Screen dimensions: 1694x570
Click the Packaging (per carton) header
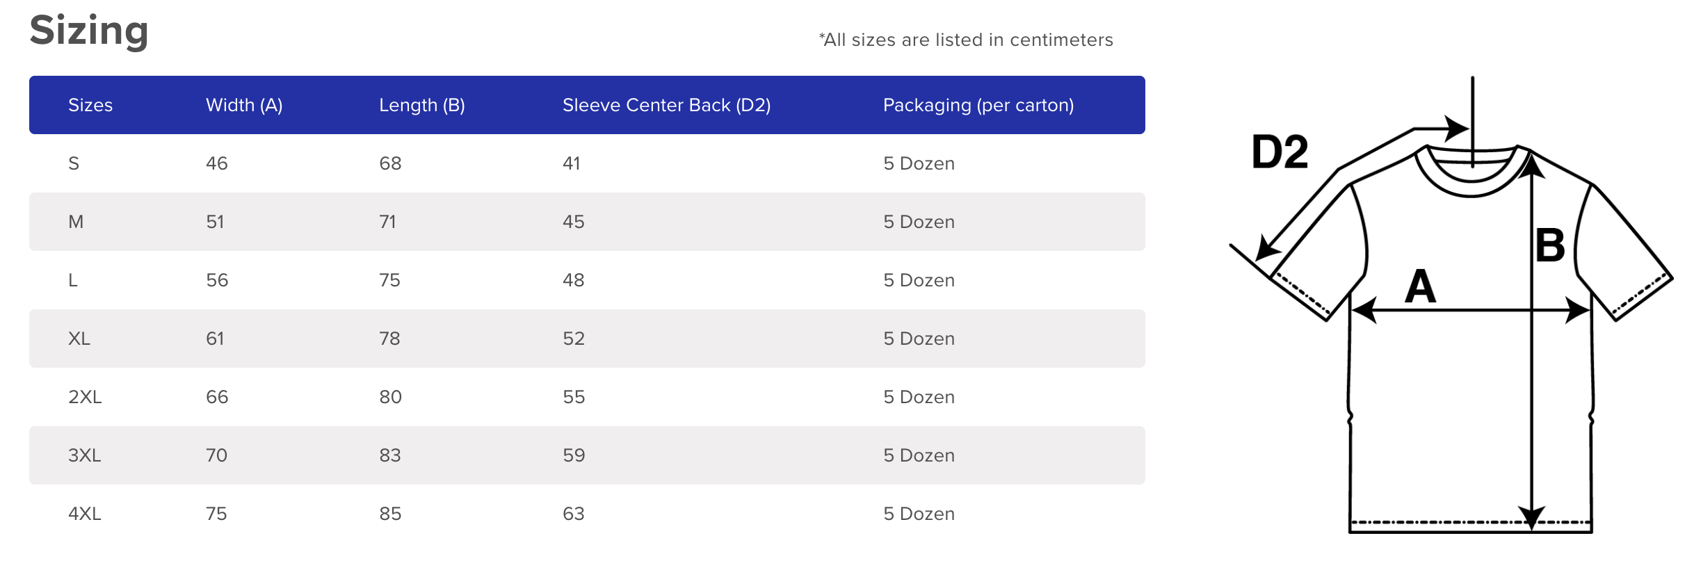click(x=978, y=105)
